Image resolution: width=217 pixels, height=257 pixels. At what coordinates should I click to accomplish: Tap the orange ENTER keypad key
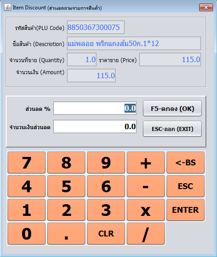pos(186,210)
